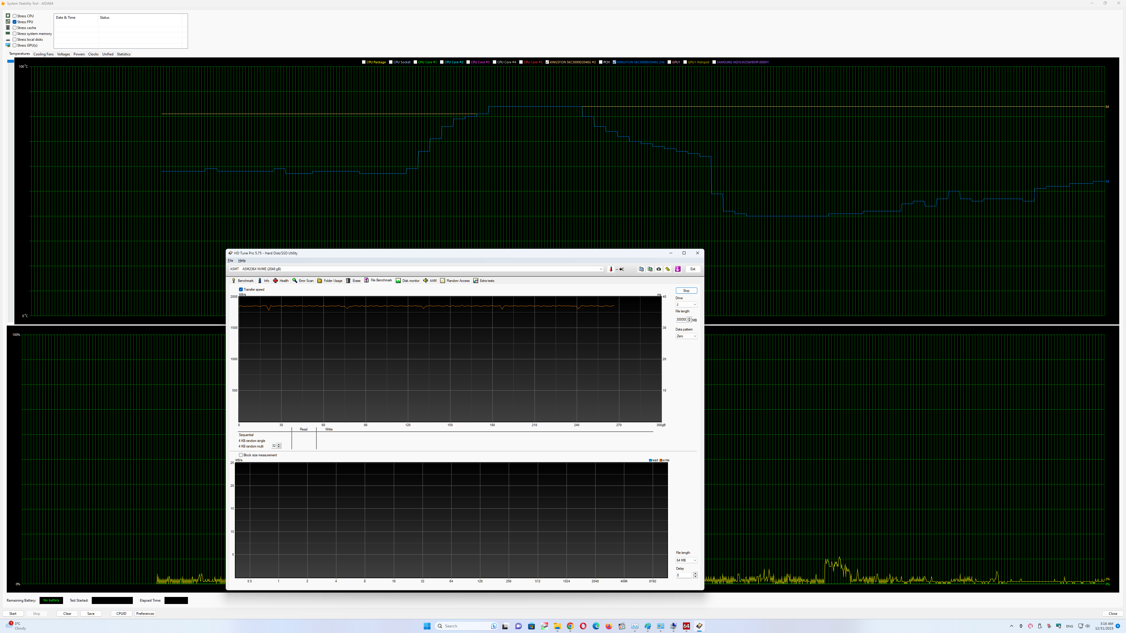Open AIDA64 icon in the taskbar
Viewport: 1126px width, 633px height.
686,626
